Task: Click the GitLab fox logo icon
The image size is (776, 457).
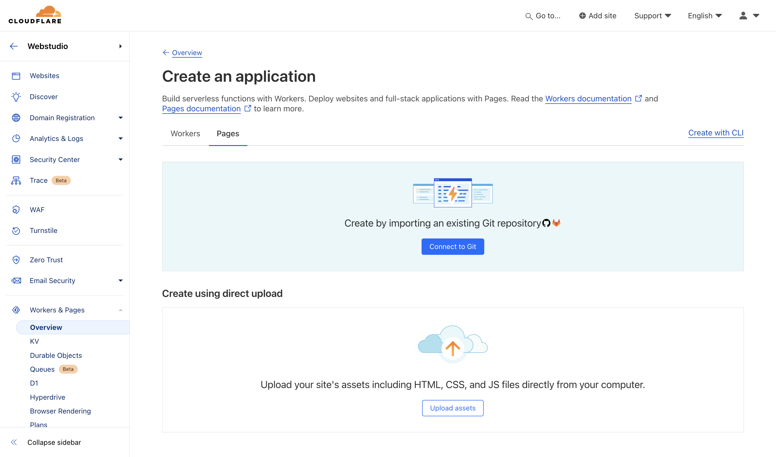Action: [x=556, y=223]
